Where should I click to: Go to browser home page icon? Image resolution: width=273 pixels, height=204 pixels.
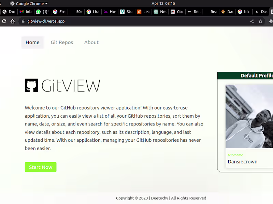point(12,21)
